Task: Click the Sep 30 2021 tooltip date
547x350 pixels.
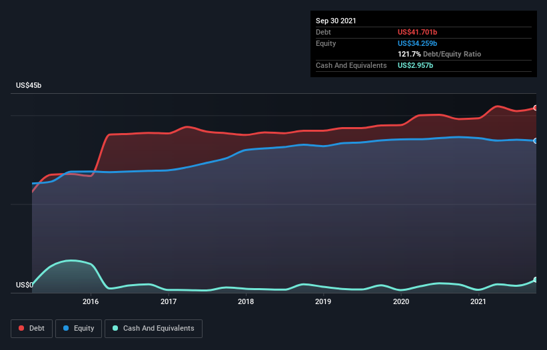Action: pyautogui.click(x=336, y=21)
